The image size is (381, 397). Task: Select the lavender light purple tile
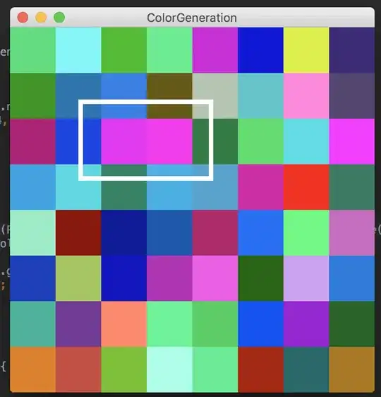[x=306, y=278]
